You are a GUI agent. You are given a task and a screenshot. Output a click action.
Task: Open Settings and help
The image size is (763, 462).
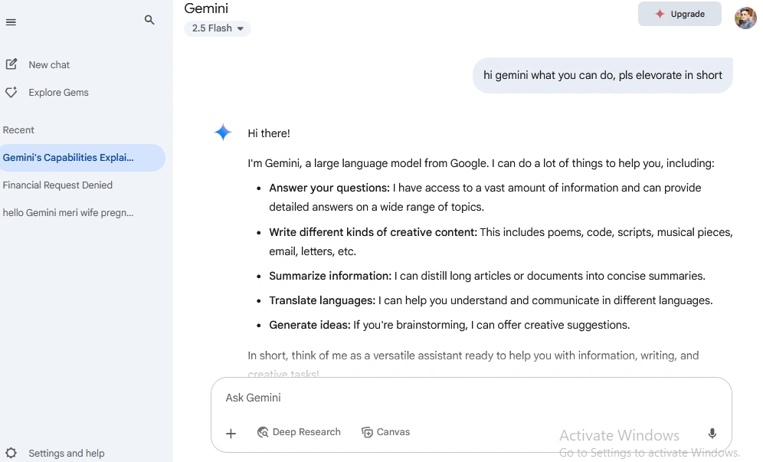[66, 454]
